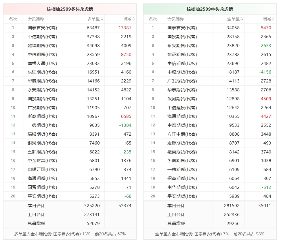
Task: Select short previous-day total 252336
Action: pos(232,215)
